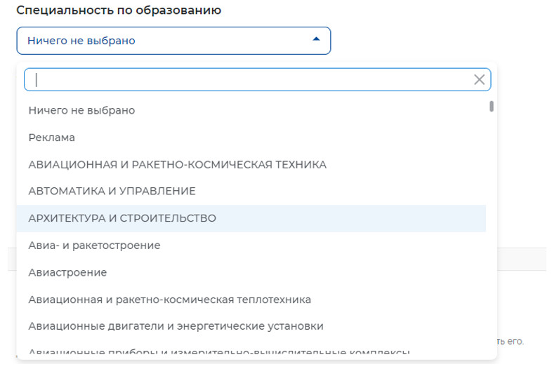The height and width of the screenshot is (369, 552).
Task: Click the X icon to clear search
Action: click(479, 80)
